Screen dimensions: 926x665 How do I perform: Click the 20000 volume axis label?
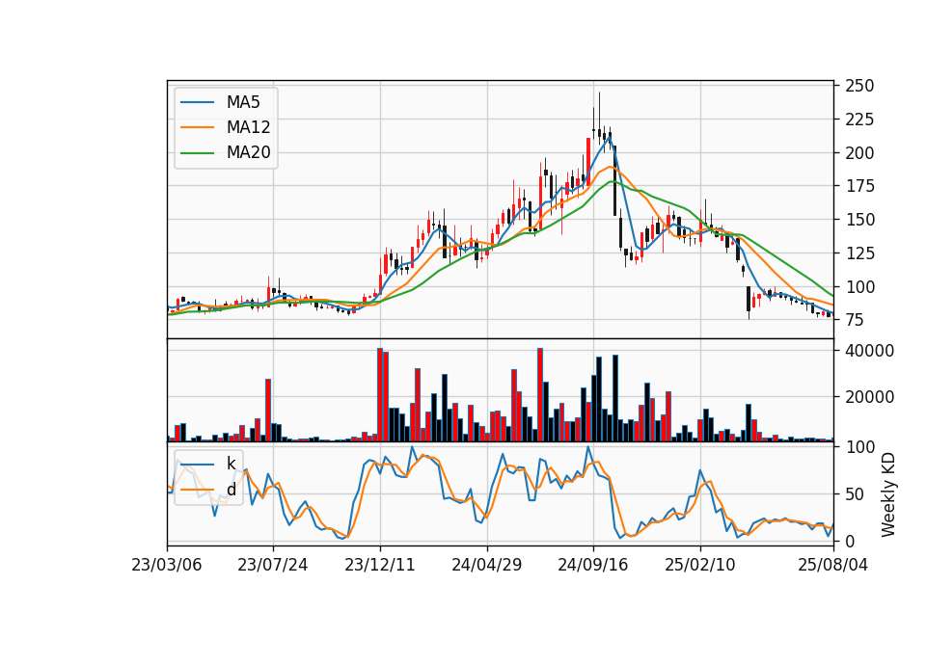pyautogui.click(x=869, y=398)
